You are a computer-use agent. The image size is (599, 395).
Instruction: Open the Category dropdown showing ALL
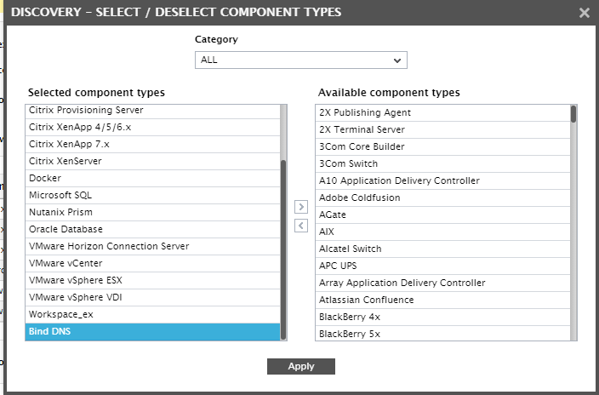click(301, 60)
